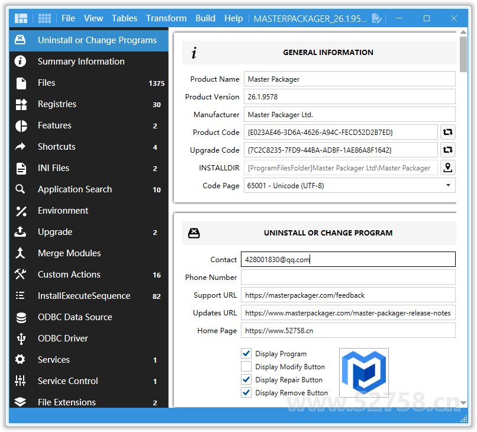Open the File menu
Viewport: 477px width, 432px height.
tap(68, 18)
